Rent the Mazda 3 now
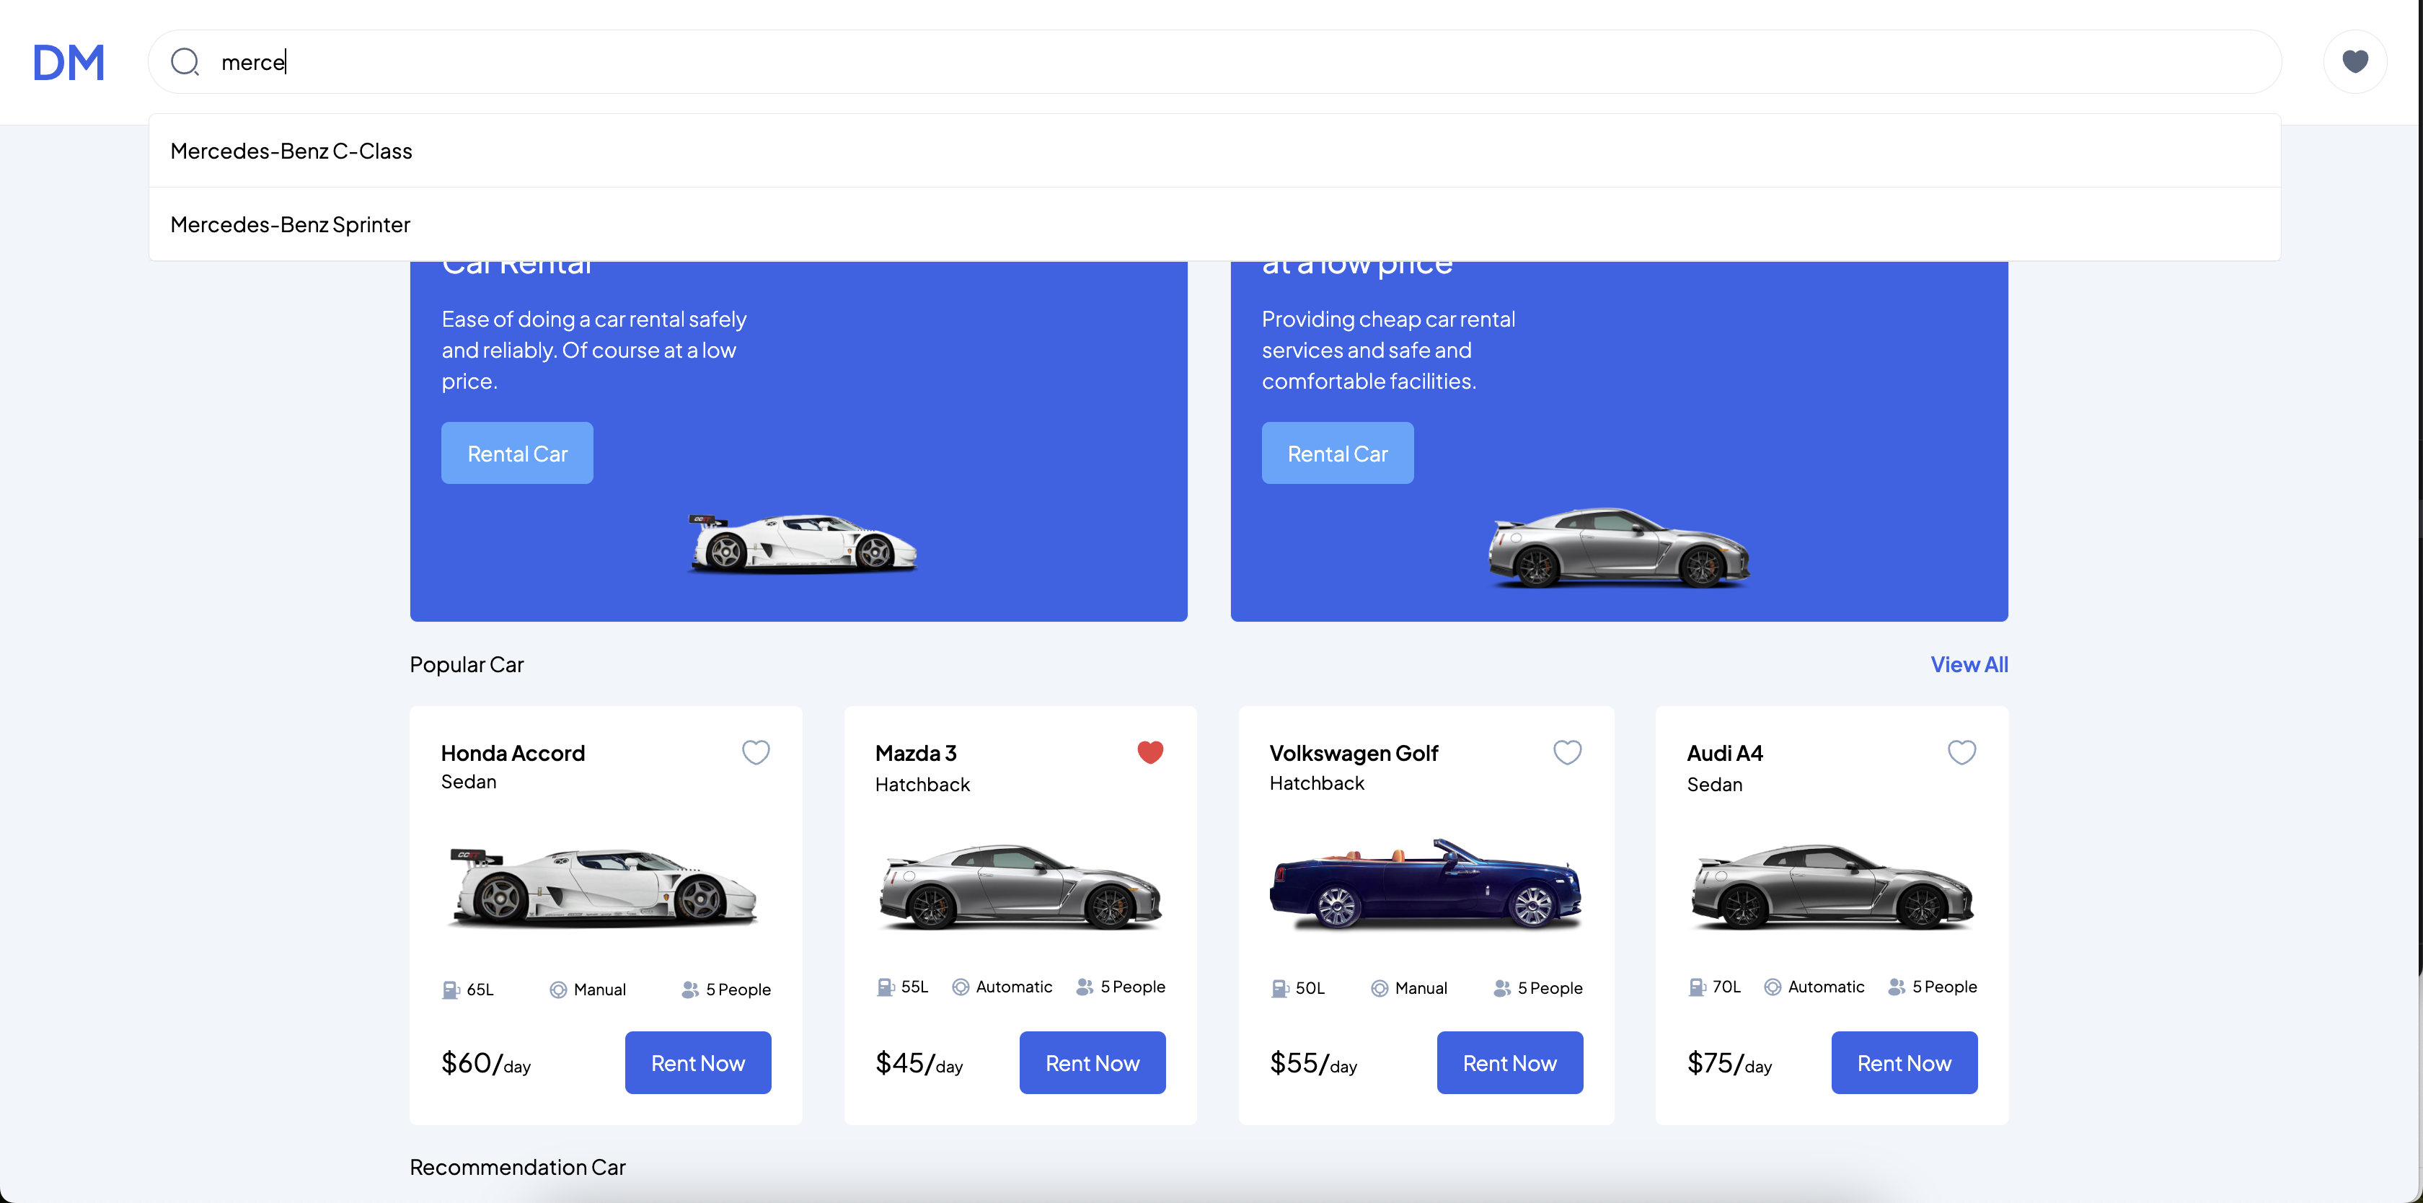Image resolution: width=2423 pixels, height=1203 pixels. (x=1092, y=1063)
